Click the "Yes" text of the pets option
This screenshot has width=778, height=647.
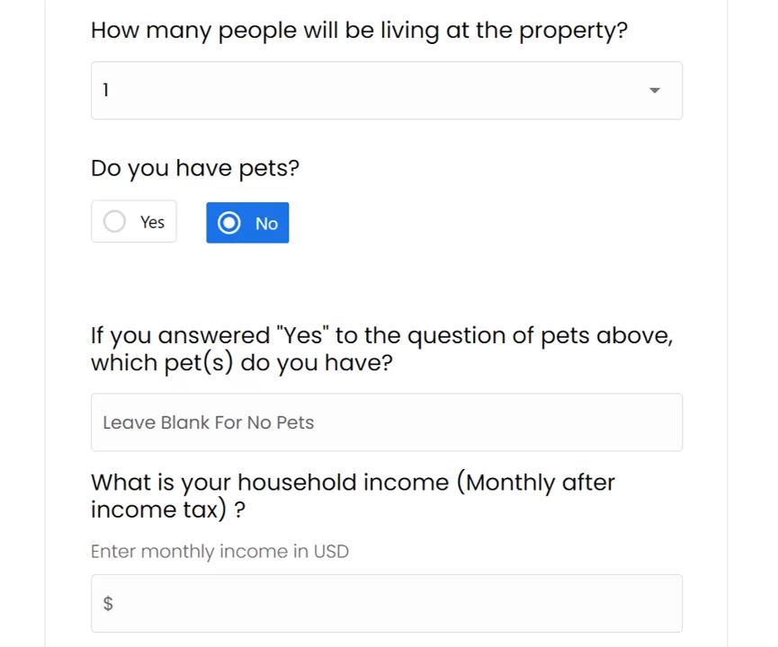(152, 222)
